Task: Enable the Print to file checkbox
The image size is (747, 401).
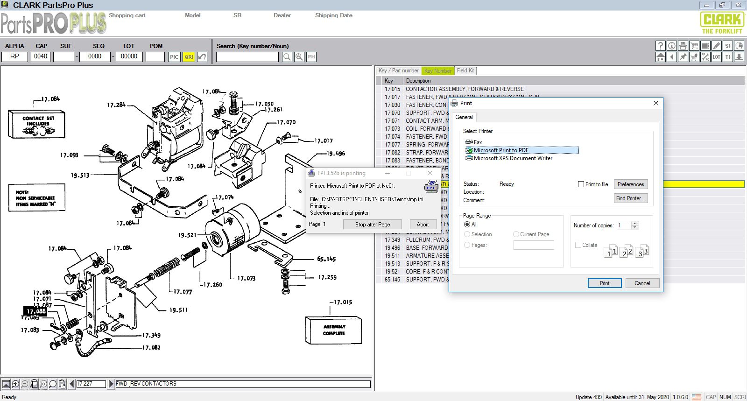Action: pyautogui.click(x=581, y=184)
